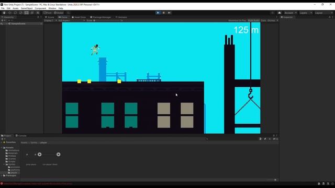The image size is (335, 188).
Task: Switch to the Asset Store tab
Action: (79, 17)
